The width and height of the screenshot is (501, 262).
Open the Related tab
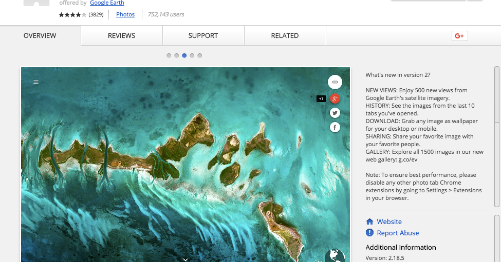285,36
